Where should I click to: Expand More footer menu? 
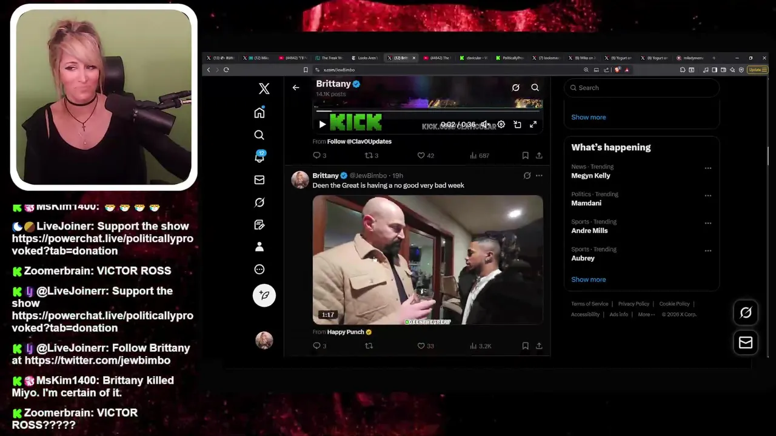(x=646, y=315)
